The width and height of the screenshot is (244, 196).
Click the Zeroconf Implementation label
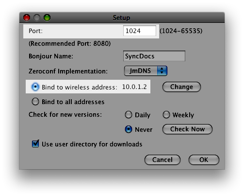point(68,71)
